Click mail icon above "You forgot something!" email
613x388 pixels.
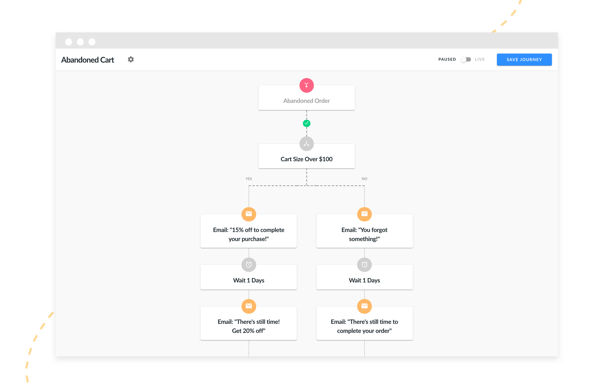(x=364, y=214)
